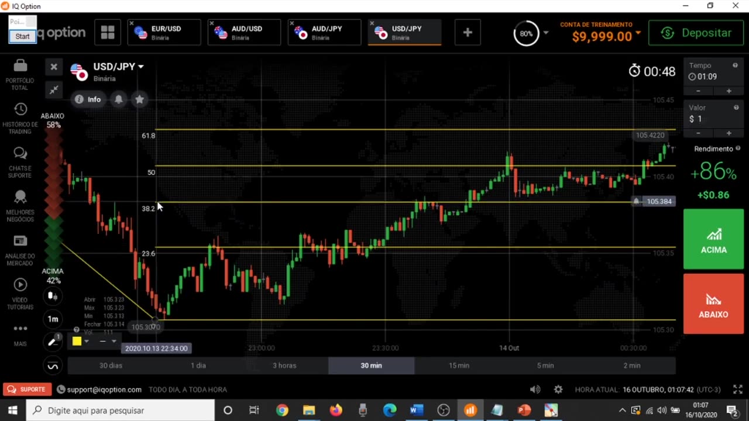Add a new asset tab with plus
The image size is (749, 421).
click(x=468, y=33)
